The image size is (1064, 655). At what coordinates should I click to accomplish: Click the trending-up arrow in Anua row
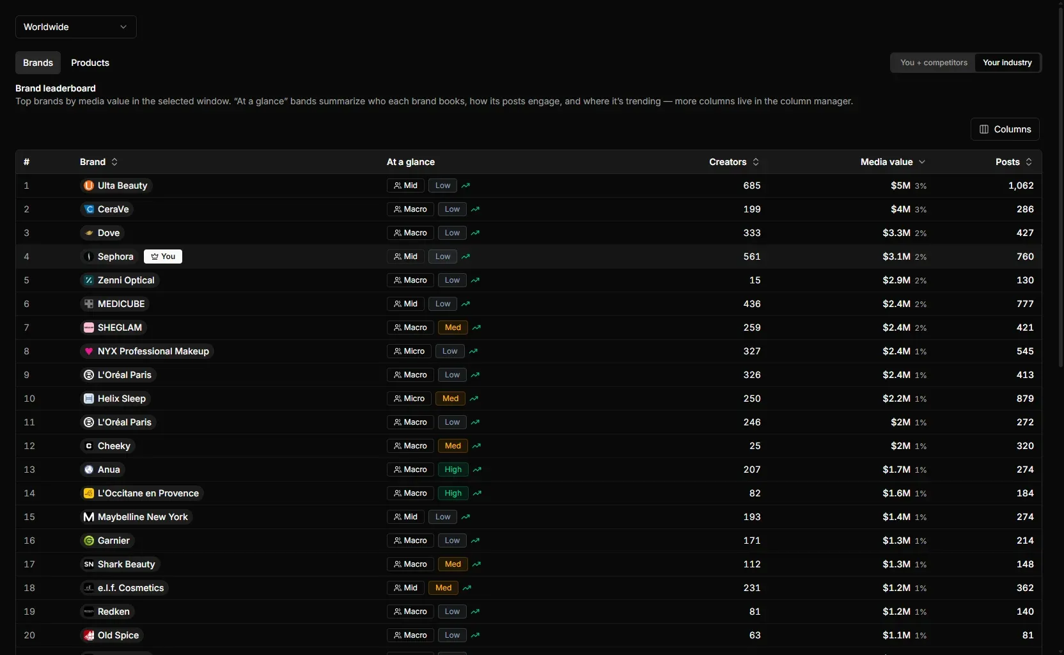click(477, 470)
